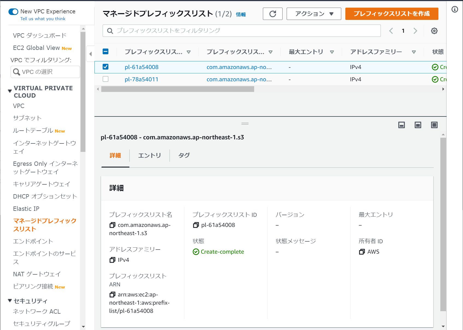Open インターネットゲートウェイ in sidebar

[44, 147]
